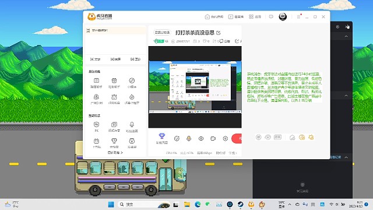Click the green live status badge

point(159,41)
